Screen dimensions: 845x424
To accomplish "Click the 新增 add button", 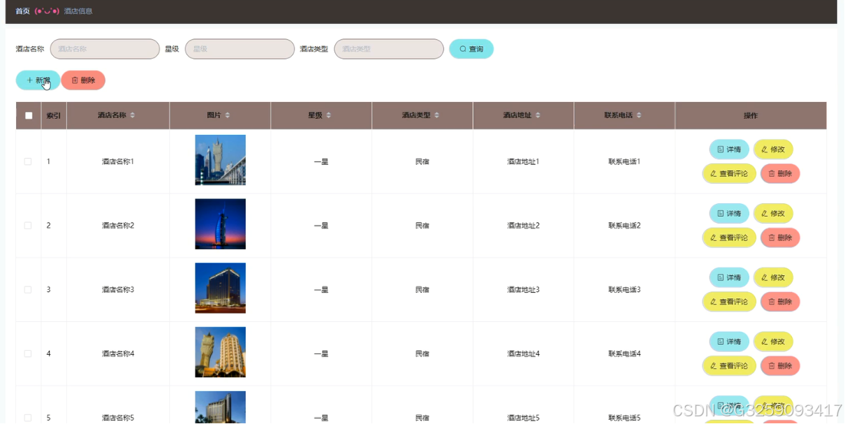I will pos(38,80).
